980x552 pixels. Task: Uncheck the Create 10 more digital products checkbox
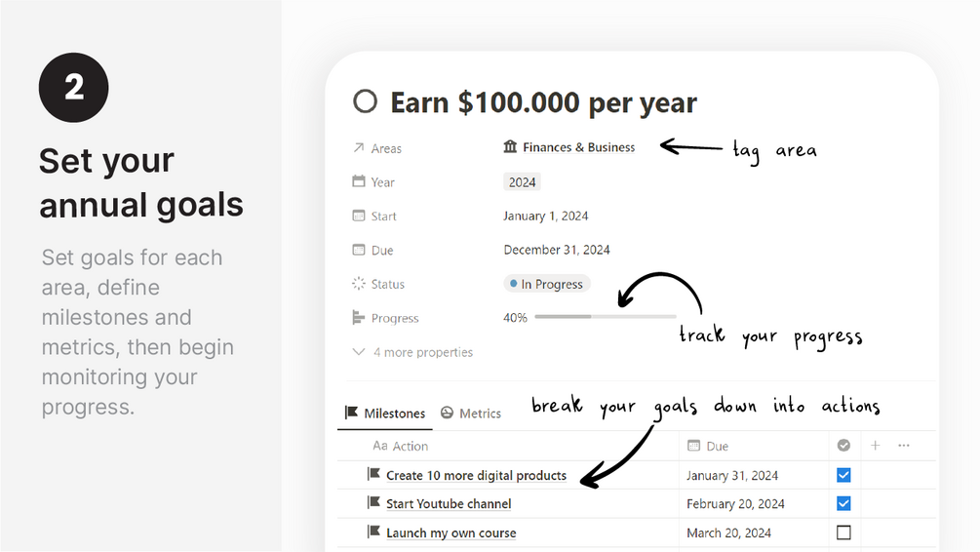843,475
